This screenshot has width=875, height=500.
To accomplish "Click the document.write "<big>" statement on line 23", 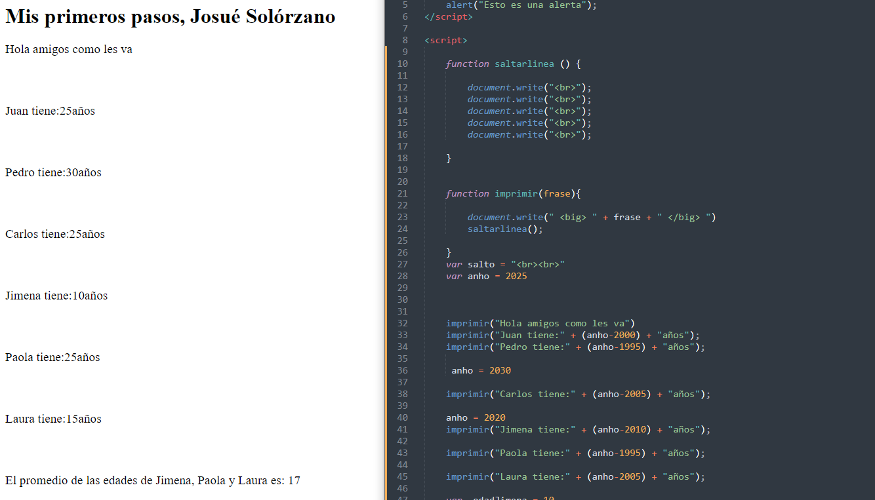I will pyautogui.click(x=592, y=217).
